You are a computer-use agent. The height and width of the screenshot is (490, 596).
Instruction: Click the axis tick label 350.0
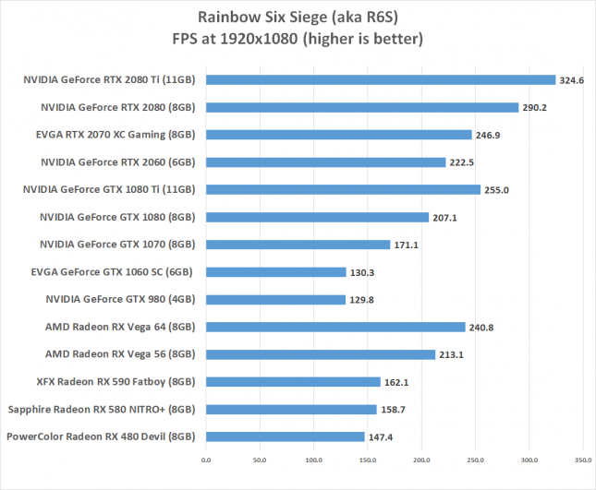click(583, 460)
